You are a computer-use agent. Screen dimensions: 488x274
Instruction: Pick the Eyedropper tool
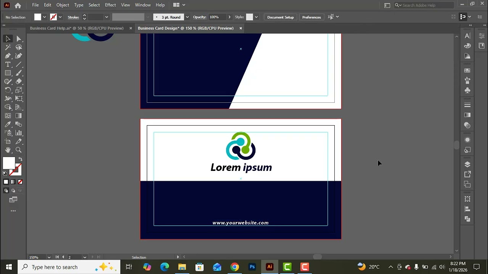click(x=8, y=124)
